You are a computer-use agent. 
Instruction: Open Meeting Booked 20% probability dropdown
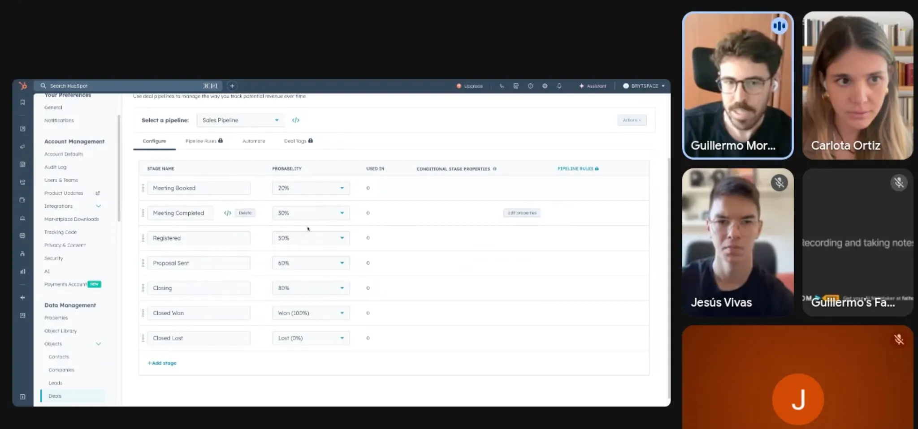[311, 188]
